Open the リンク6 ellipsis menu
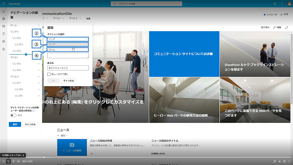The image size is (293, 165). point(39,70)
